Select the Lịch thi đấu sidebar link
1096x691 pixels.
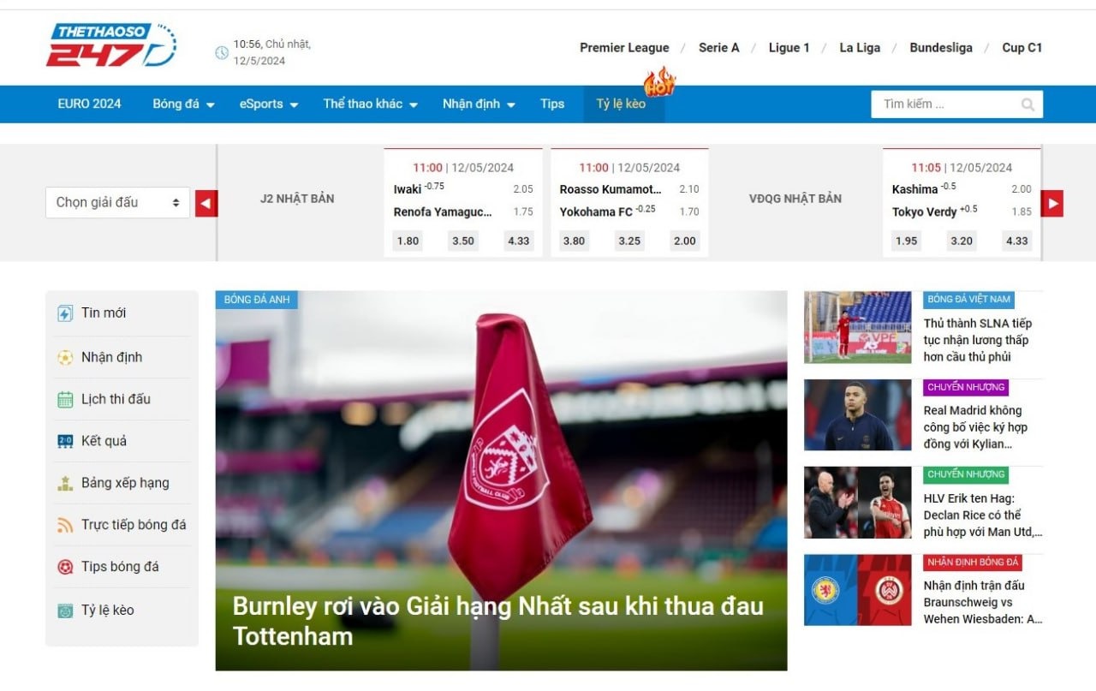[x=116, y=399]
